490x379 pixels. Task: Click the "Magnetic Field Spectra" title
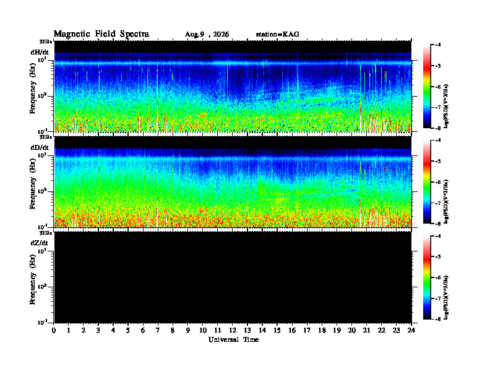[101, 34]
